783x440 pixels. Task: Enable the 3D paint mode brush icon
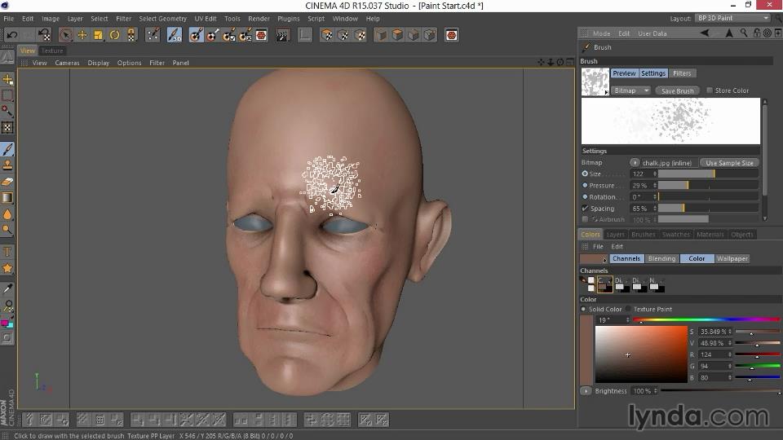click(175, 35)
